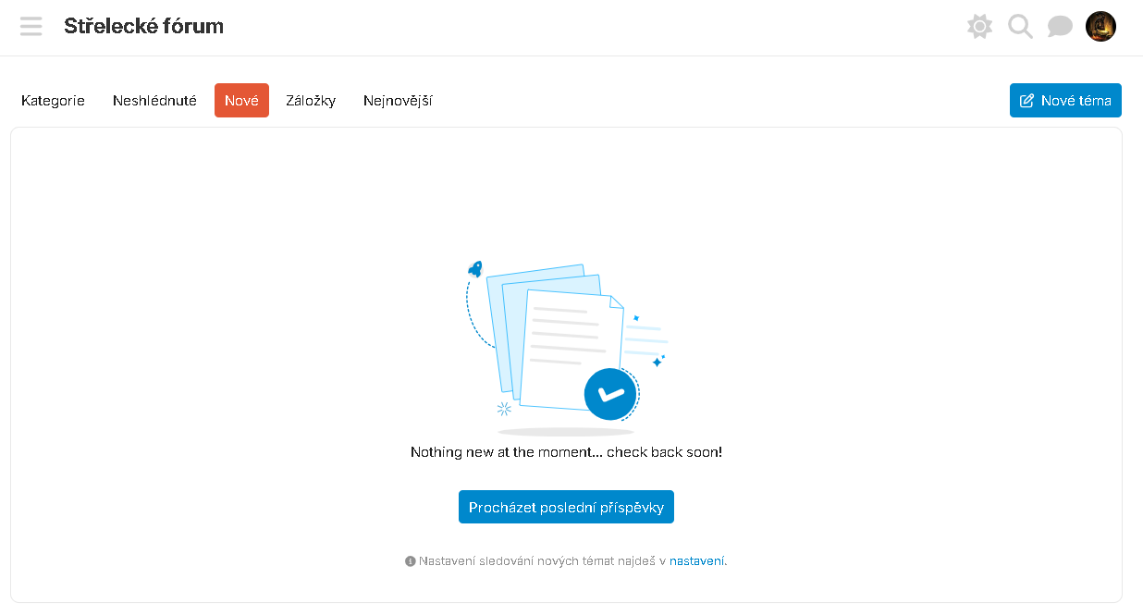Create a topic with Nové téma button
Image resolution: width=1143 pixels, height=615 pixels.
pyautogui.click(x=1065, y=101)
